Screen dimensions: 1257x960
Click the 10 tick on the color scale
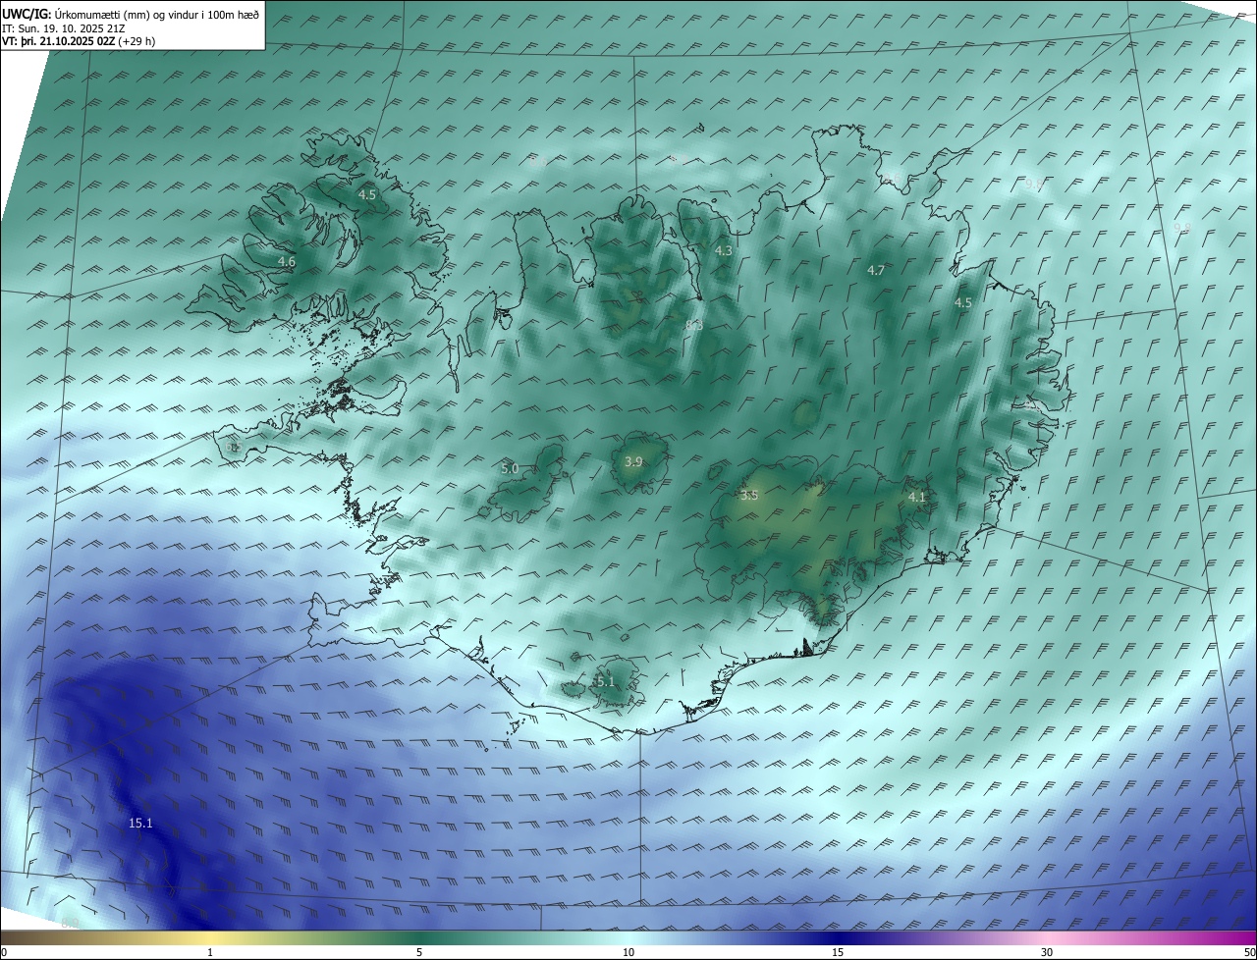tap(628, 952)
